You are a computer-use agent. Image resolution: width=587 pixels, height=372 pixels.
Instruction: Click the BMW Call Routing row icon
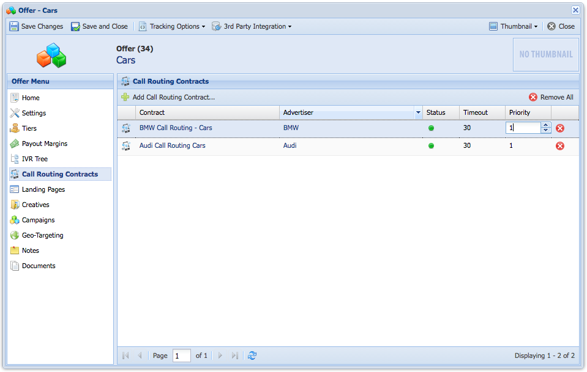click(126, 128)
